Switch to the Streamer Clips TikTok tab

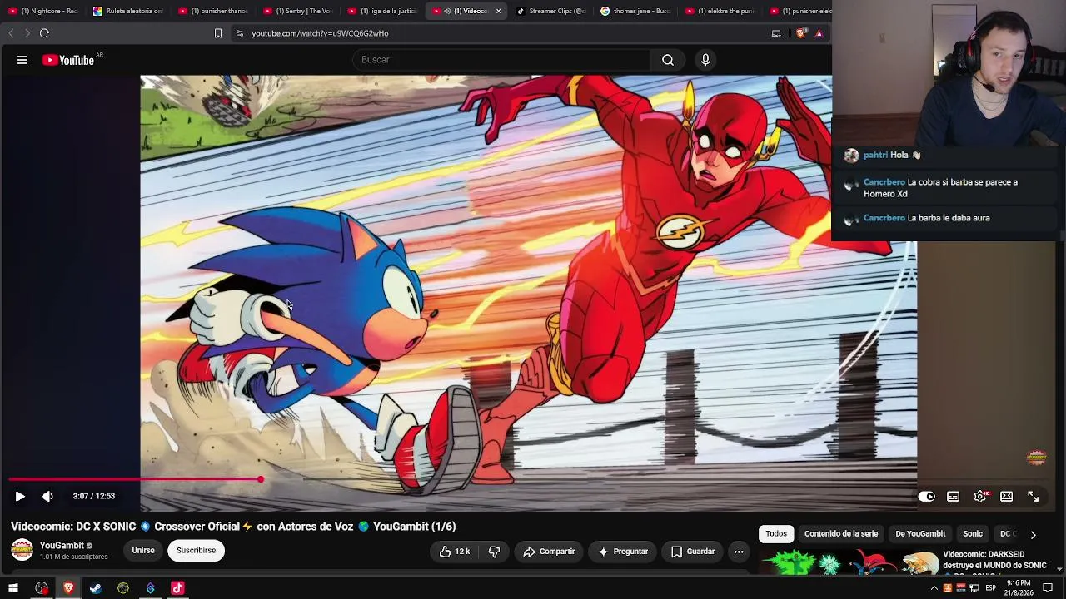pos(550,11)
